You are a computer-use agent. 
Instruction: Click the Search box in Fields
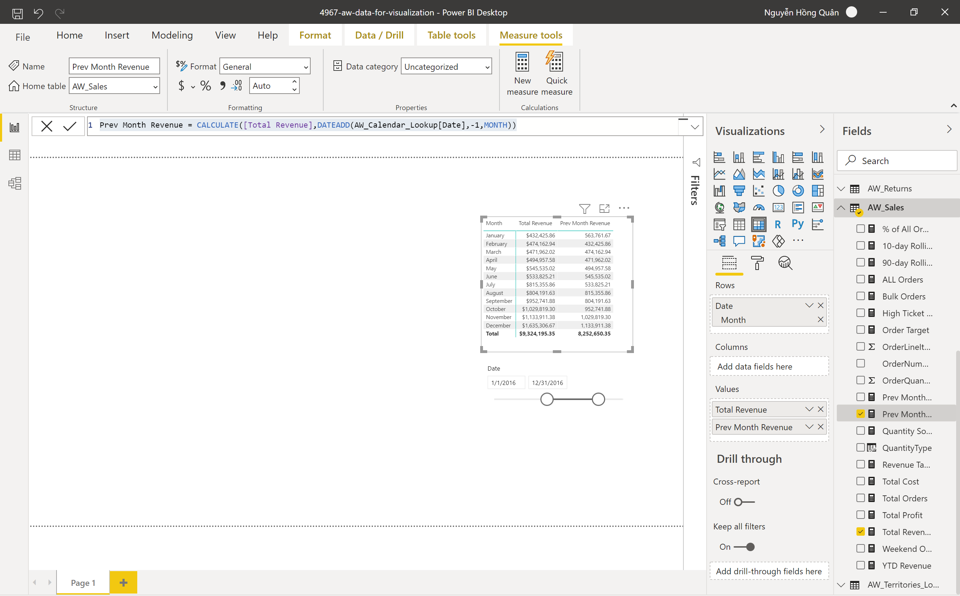click(896, 161)
